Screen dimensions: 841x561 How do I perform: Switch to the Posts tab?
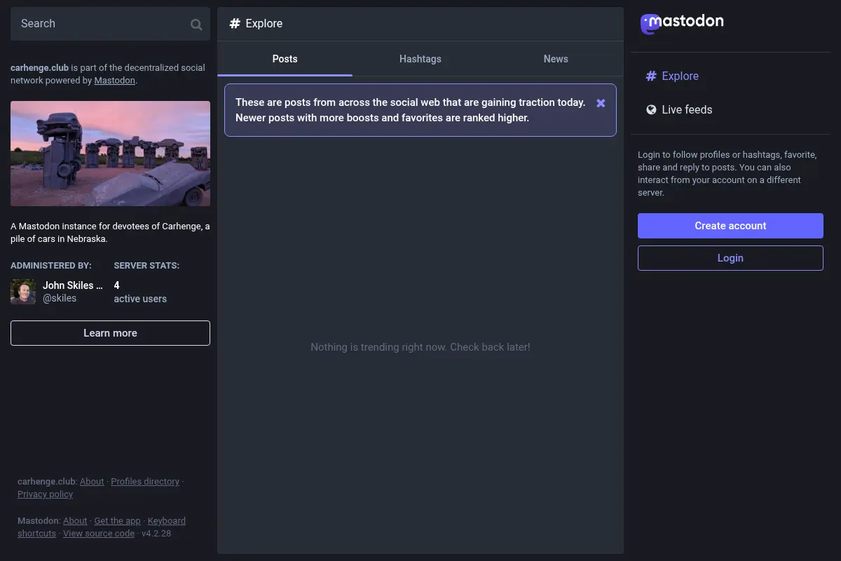(x=285, y=59)
